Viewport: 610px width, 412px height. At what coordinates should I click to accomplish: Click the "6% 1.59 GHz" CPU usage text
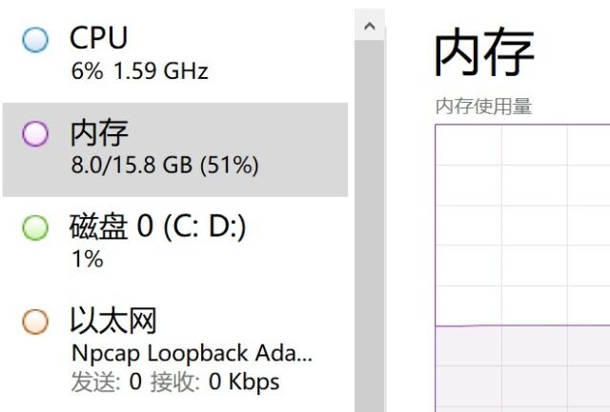tap(139, 71)
